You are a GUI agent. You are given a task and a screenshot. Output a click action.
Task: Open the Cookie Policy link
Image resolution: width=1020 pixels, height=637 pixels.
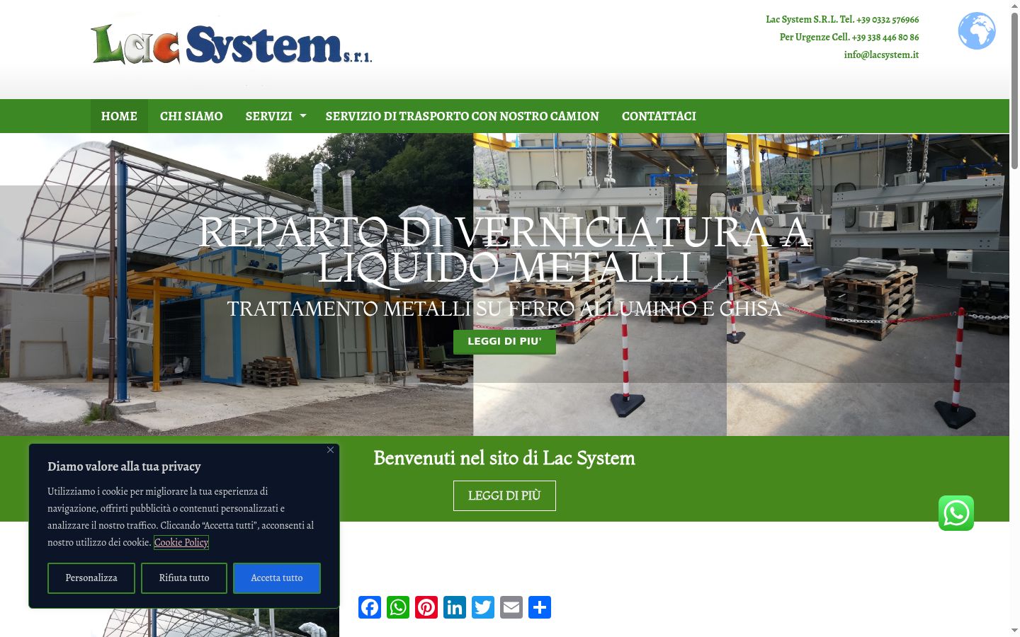[181, 542]
